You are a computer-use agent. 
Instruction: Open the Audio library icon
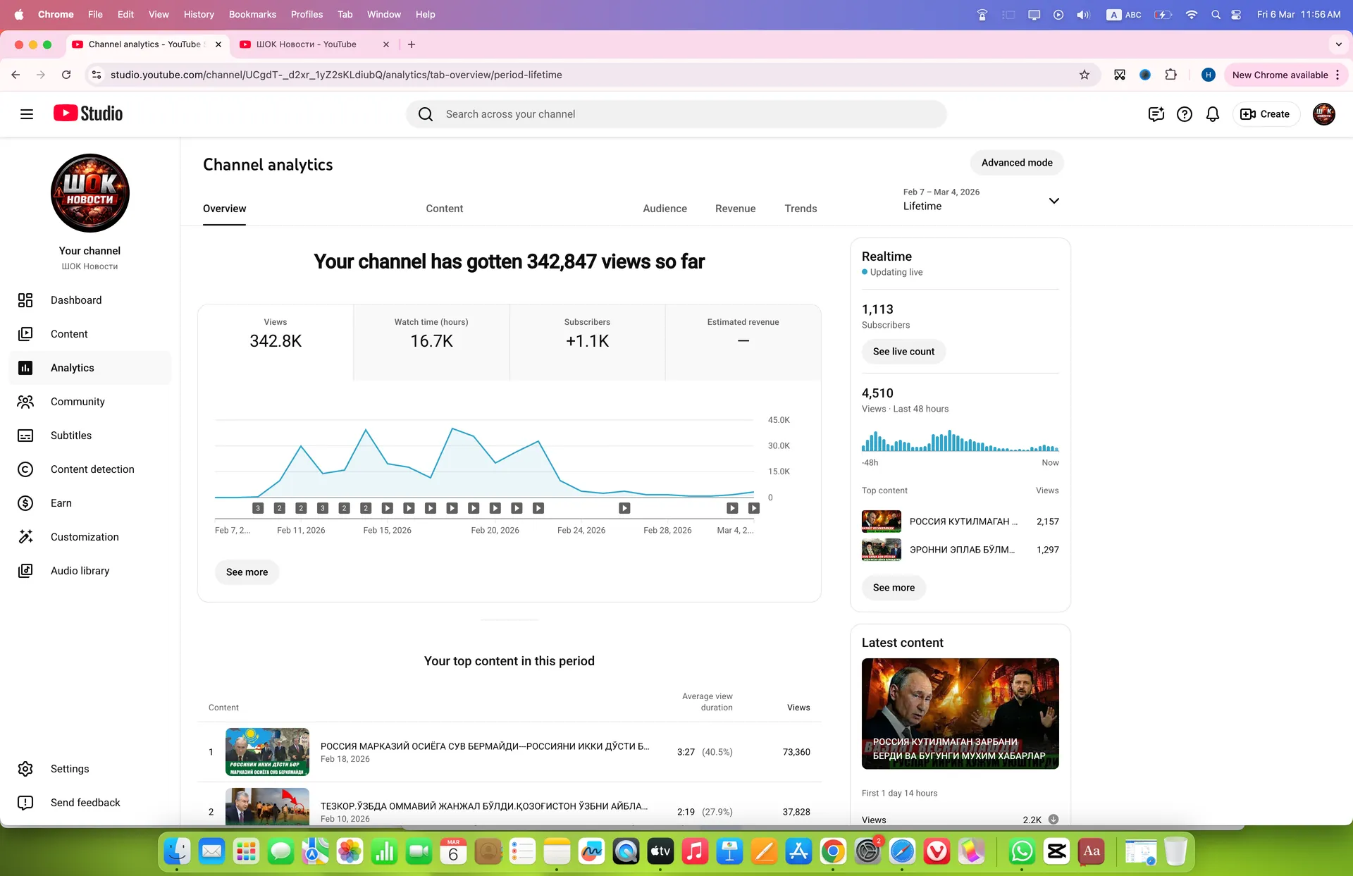[25, 571]
